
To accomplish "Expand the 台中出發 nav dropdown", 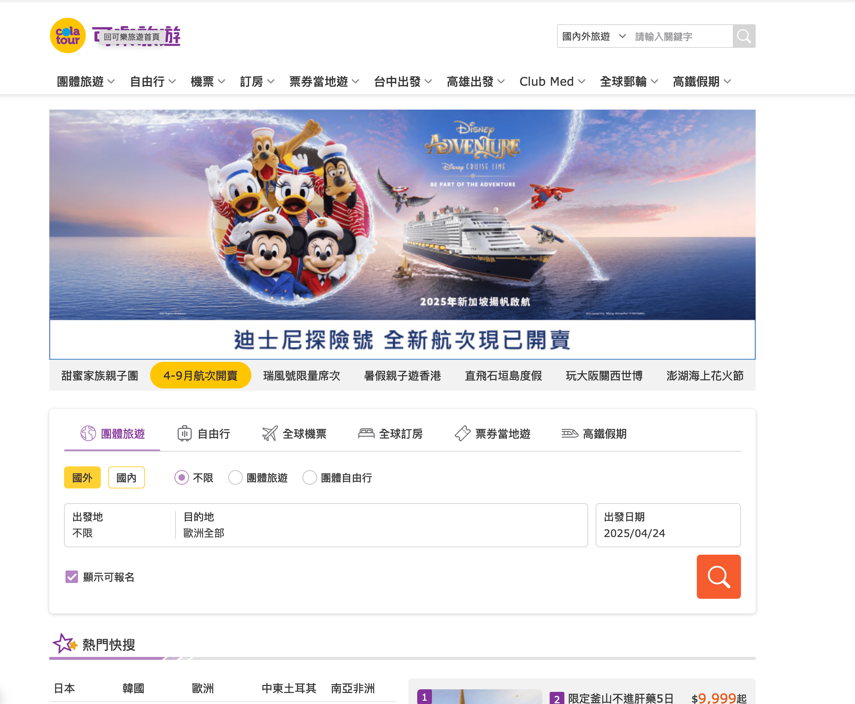I will pyautogui.click(x=403, y=82).
